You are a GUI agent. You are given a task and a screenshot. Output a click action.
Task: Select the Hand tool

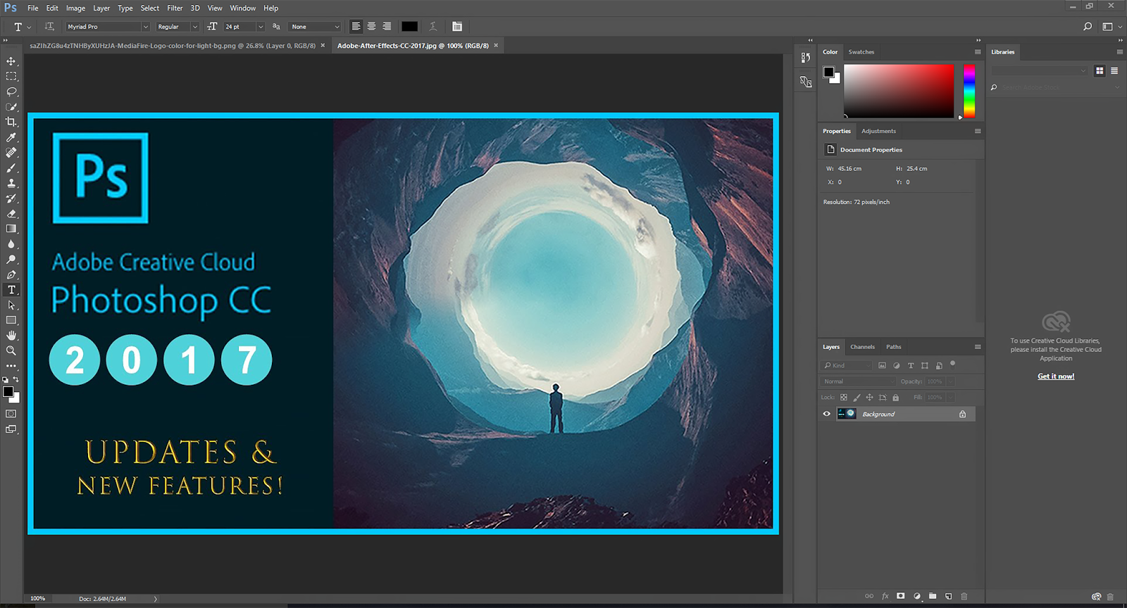coord(11,336)
